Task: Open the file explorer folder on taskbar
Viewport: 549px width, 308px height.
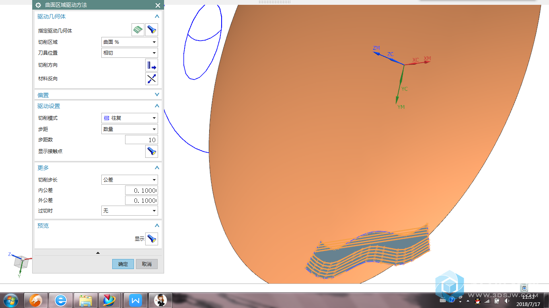Action: pos(86,300)
